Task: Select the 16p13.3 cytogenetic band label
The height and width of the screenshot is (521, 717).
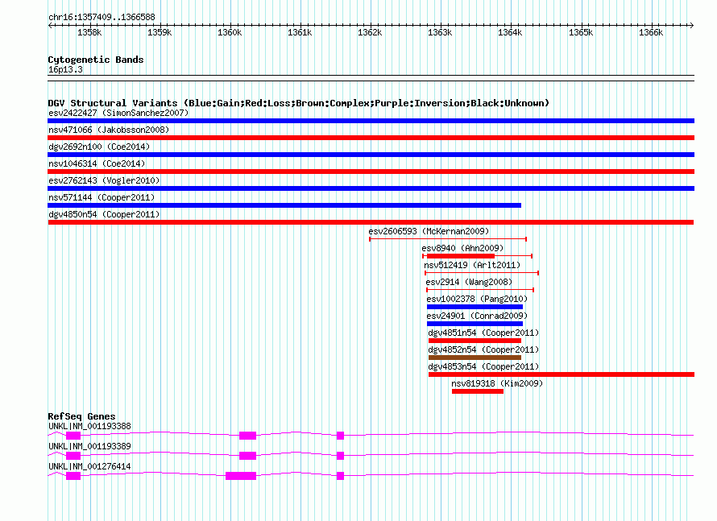Action: pos(65,69)
